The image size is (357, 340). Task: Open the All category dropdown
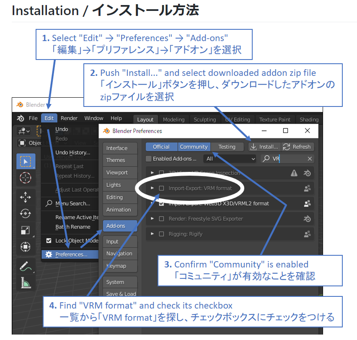(x=230, y=159)
